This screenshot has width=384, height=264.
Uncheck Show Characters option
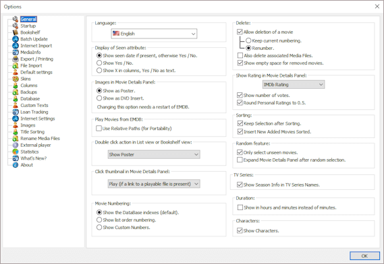click(x=240, y=230)
